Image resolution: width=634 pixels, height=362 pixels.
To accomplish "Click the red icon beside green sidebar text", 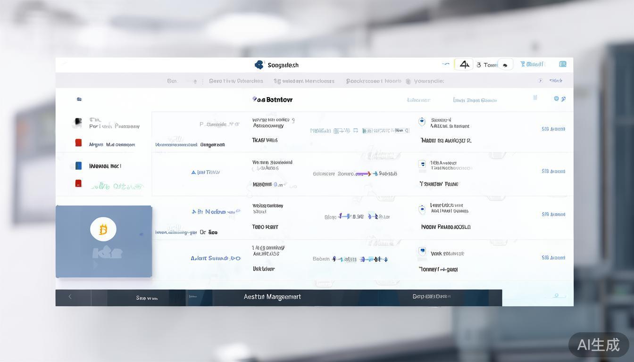I will [x=78, y=183].
